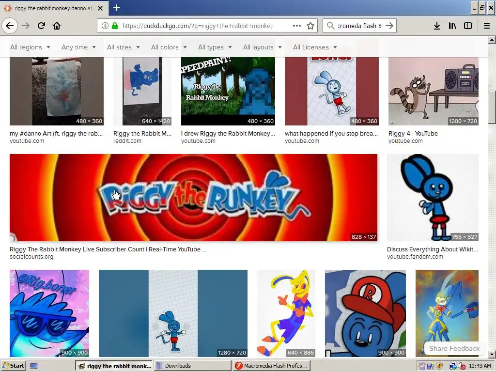Open the Riggy 4 raccoon thumbnail

[x=434, y=91]
